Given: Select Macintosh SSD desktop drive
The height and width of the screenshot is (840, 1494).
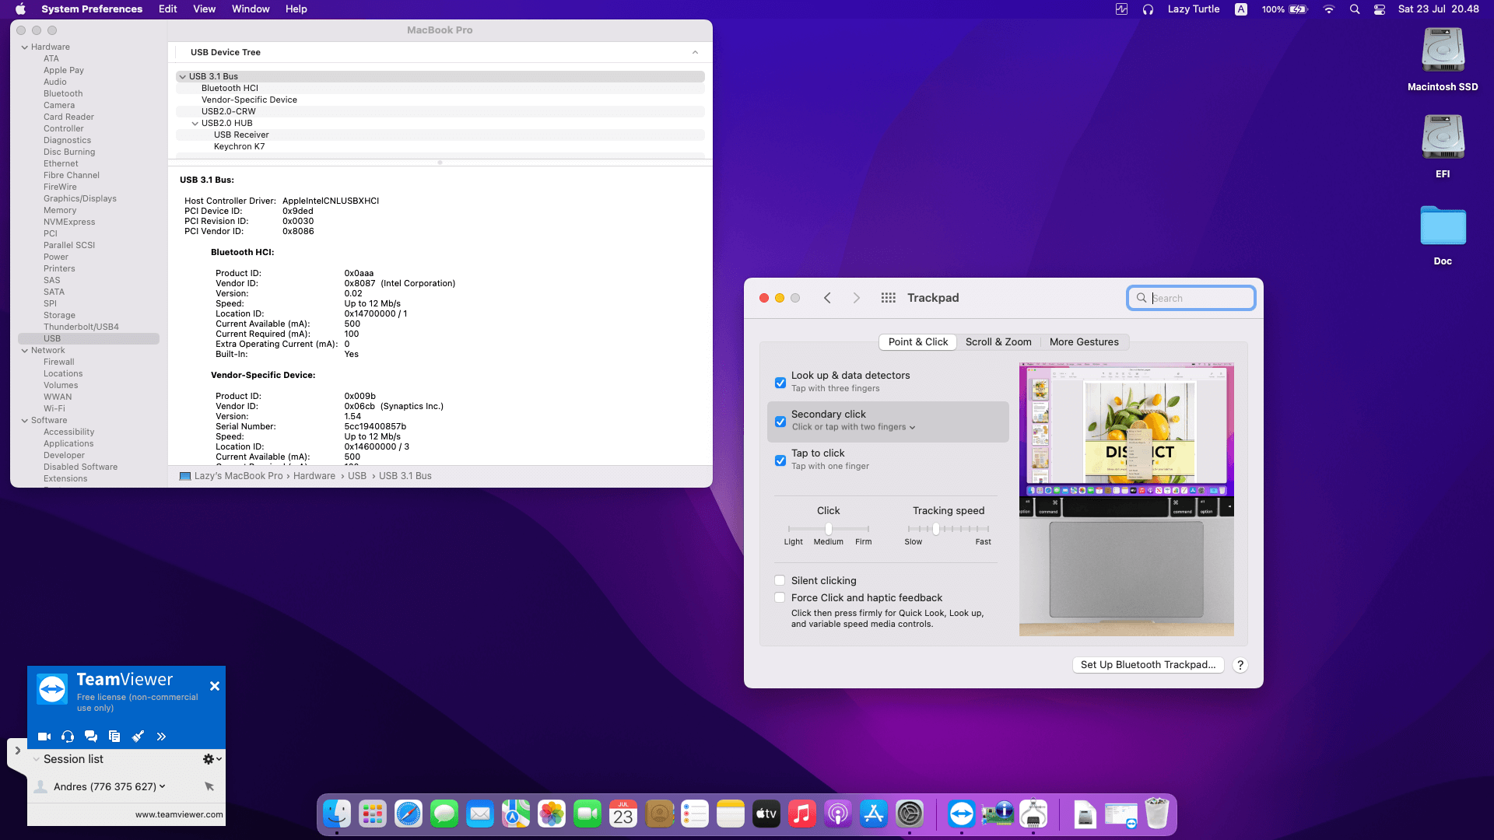Looking at the screenshot, I should [1443, 59].
